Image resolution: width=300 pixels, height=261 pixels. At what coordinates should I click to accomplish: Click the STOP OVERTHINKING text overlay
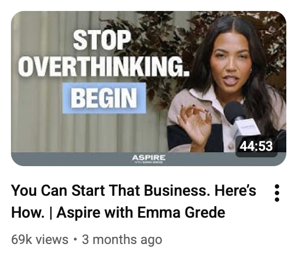[103, 54]
